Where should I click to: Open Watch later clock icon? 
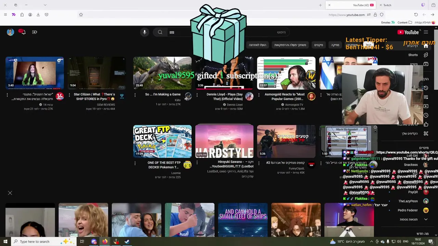tap(426, 115)
